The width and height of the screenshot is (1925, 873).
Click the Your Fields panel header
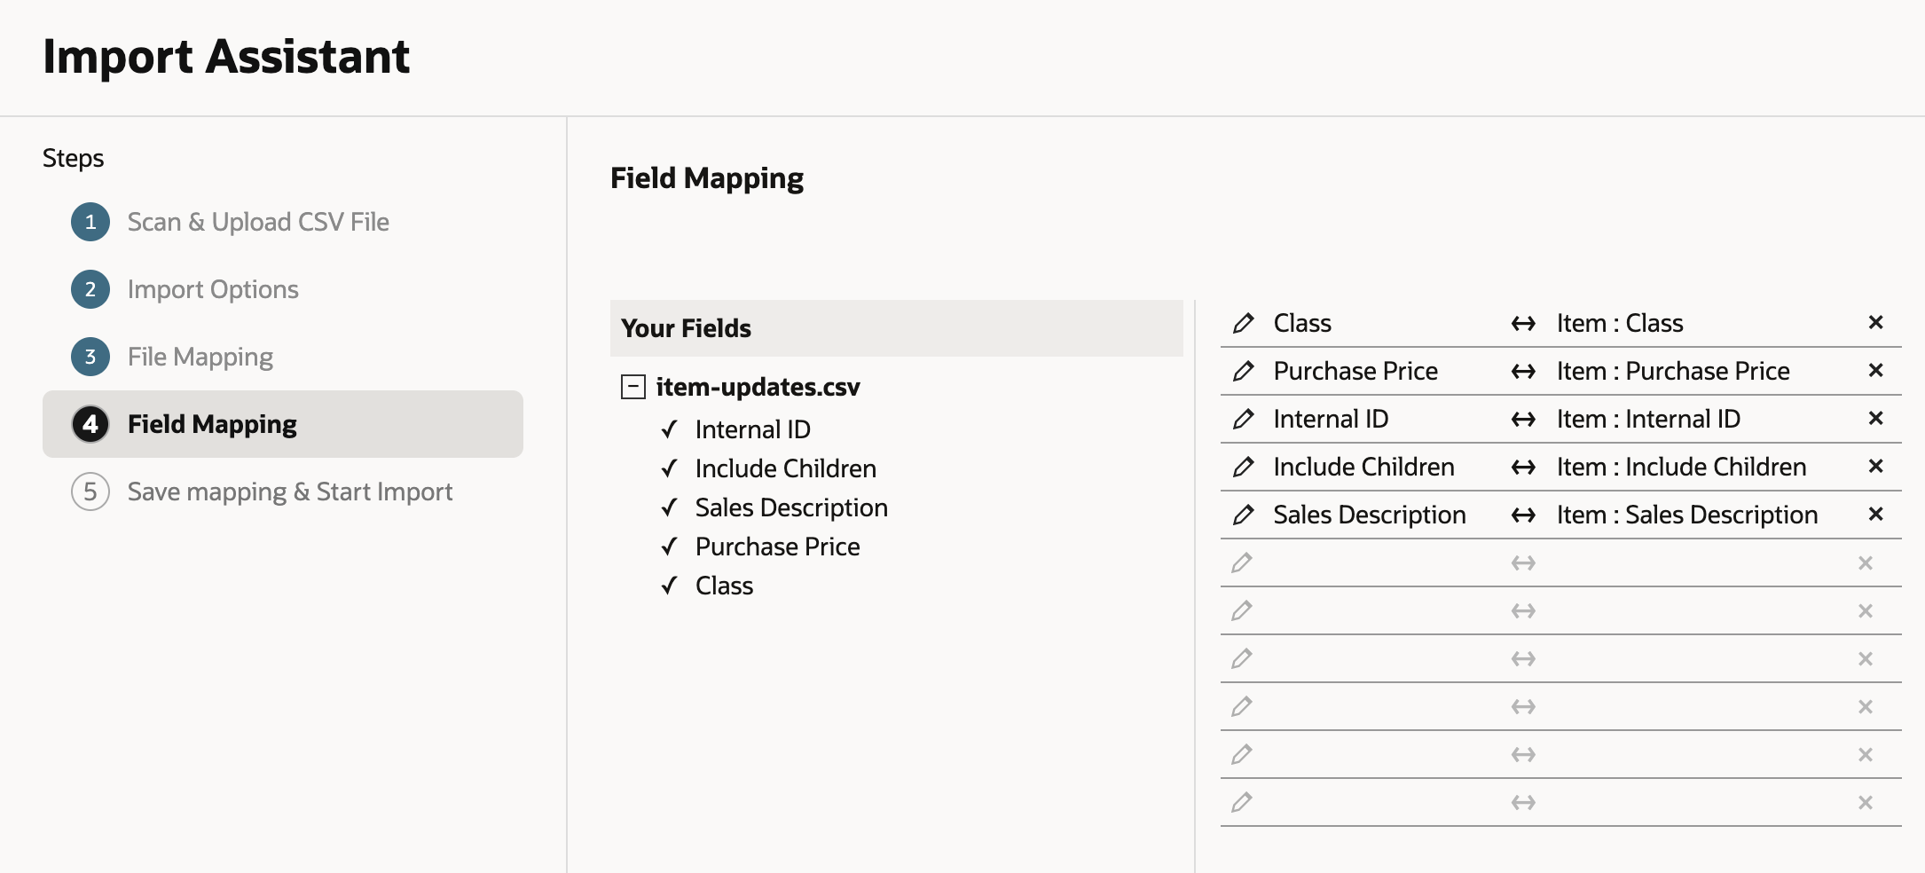896,328
